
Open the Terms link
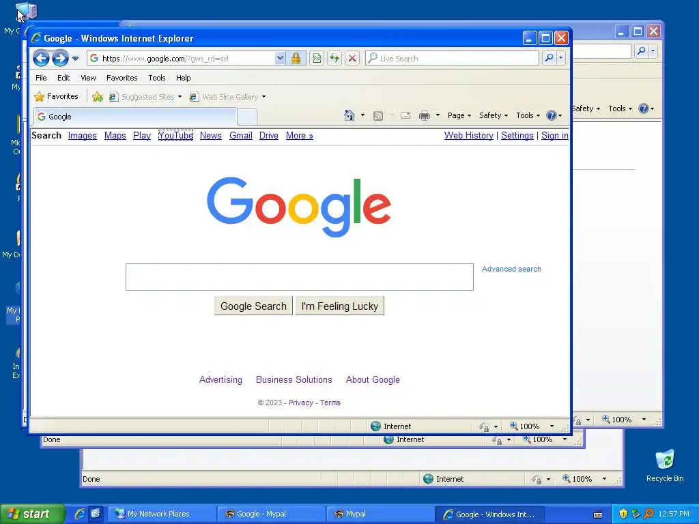click(x=330, y=403)
